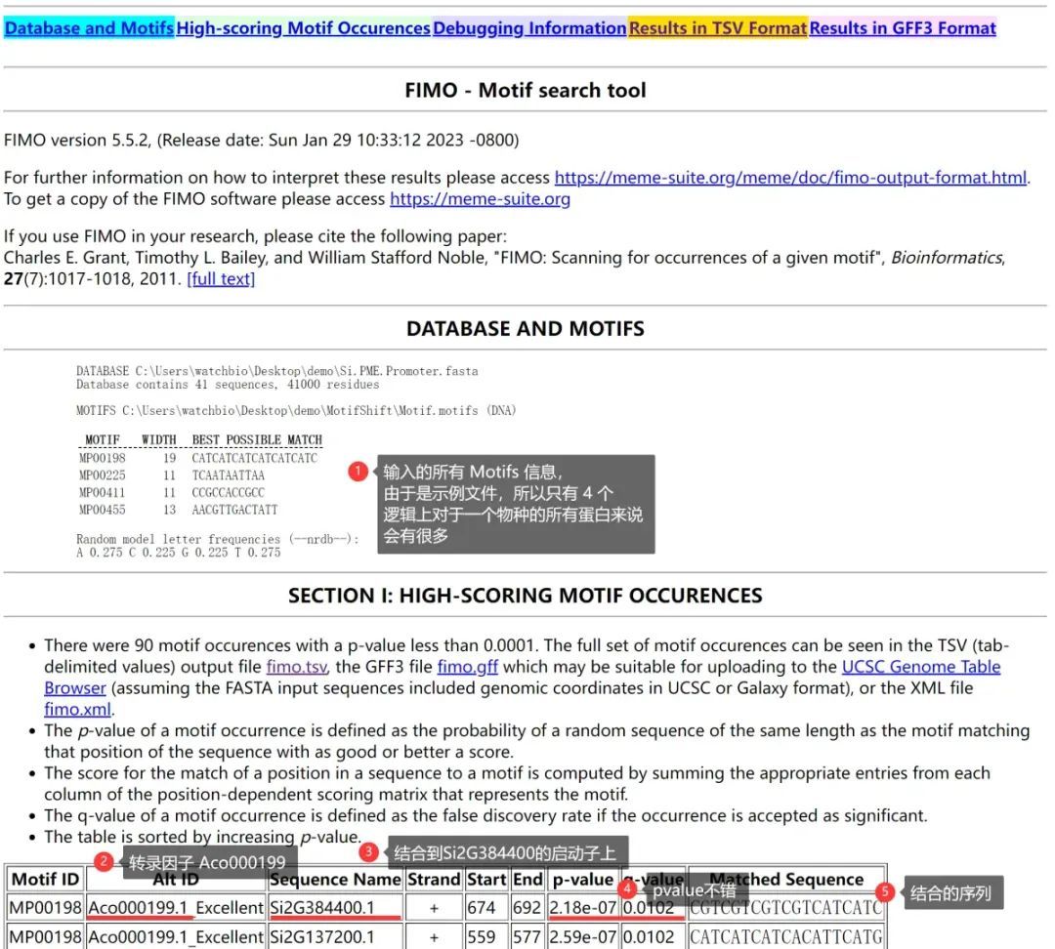
Task: Click Alt ID cell in Si2G137200.1 row
Action: (176, 936)
